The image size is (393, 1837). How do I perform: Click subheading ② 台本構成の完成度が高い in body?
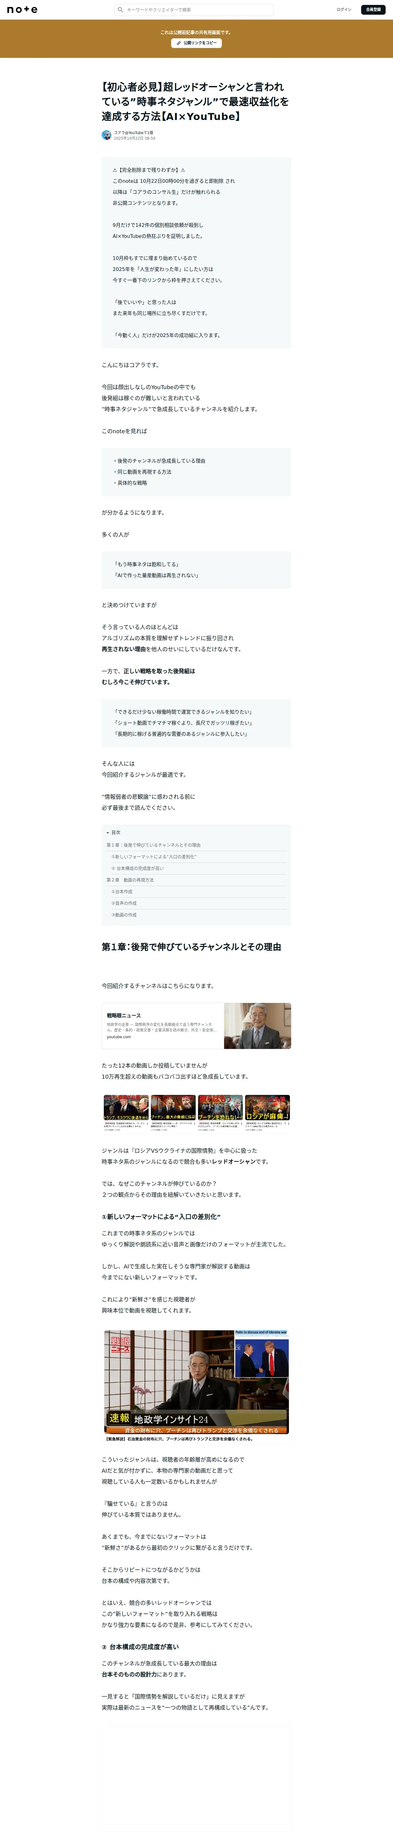(x=140, y=1647)
